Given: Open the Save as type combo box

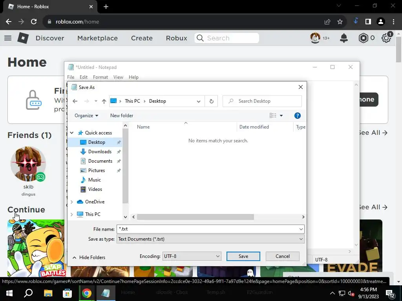Looking at the screenshot, I should pyautogui.click(x=210, y=239).
